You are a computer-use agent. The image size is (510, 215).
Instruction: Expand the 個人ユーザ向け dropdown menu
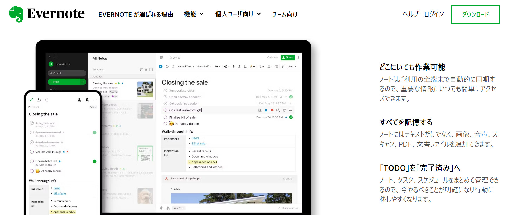[x=238, y=14]
